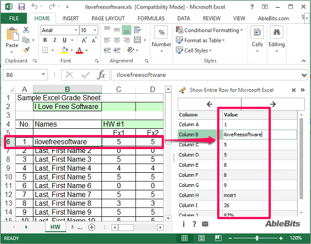Toggle Bold formatting
This screenshot has height=244, width=311.
pos(45,40)
